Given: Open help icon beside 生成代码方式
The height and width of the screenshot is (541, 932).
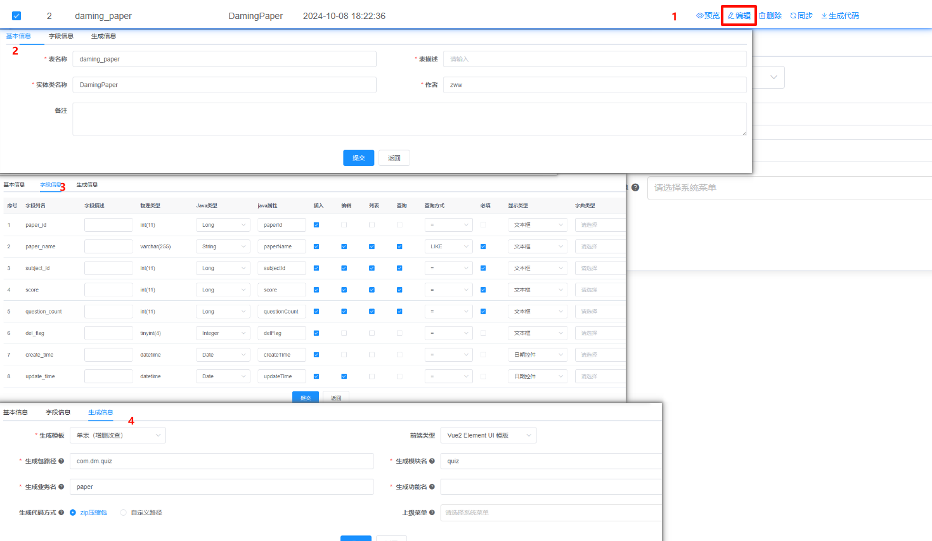Looking at the screenshot, I should [61, 512].
